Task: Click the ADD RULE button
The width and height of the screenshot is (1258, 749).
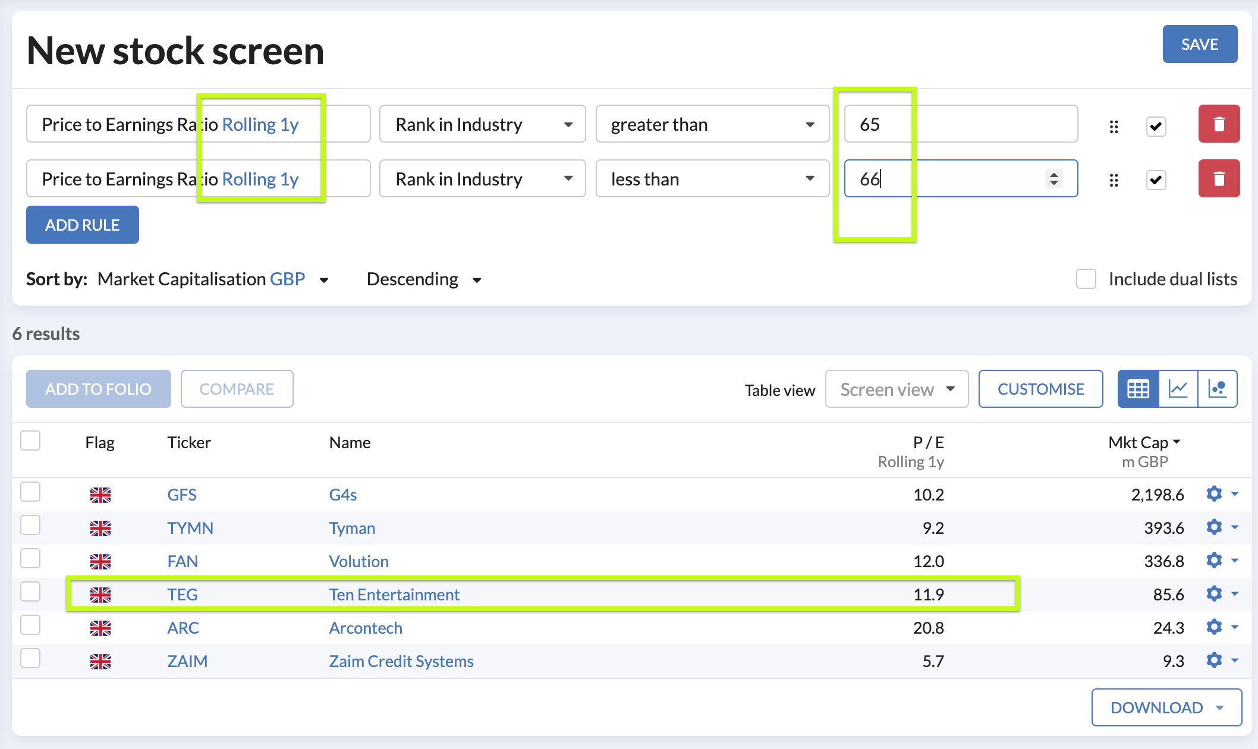Action: (x=83, y=225)
